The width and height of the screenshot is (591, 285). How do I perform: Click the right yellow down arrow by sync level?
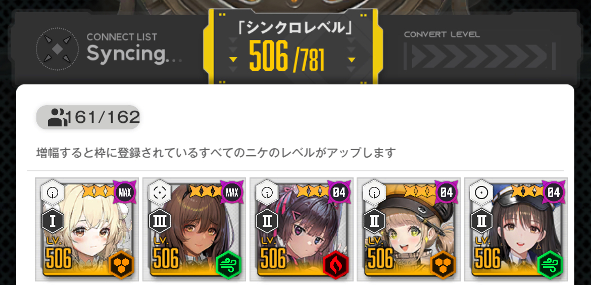[x=352, y=60]
